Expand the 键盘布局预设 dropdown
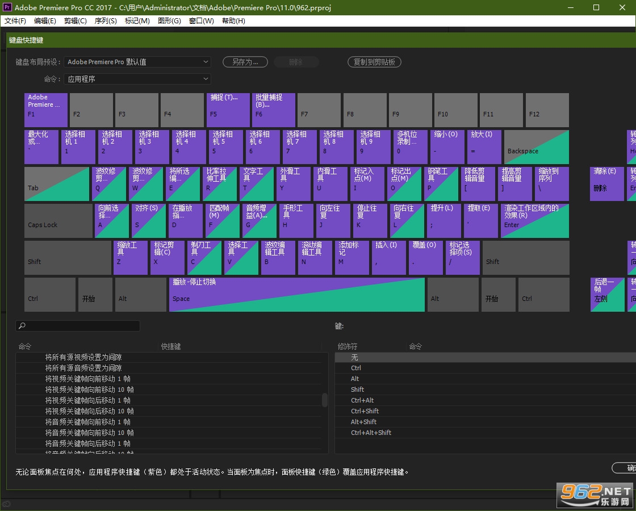 click(137, 62)
